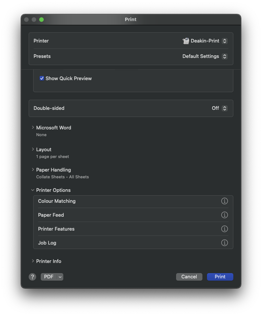Image resolution: width=262 pixels, height=316 pixels.
Task: Change the Double-sided setting dropdown
Action: pyautogui.click(x=225, y=108)
